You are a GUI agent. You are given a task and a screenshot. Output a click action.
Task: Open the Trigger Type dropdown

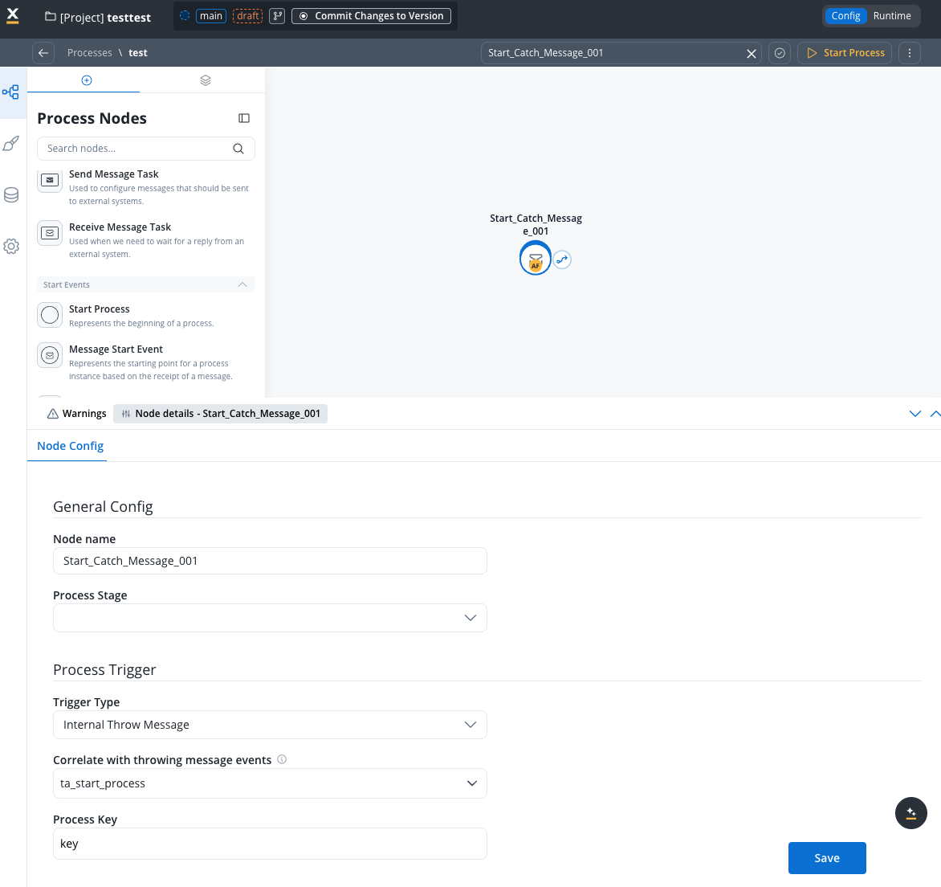tap(270, 725)
